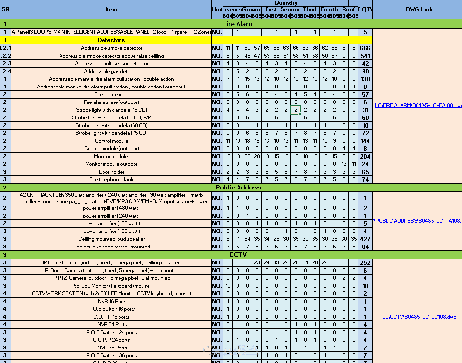Viewport: 462px width, 363px height.
Task: Click the power amplifier (240 watt) item
Action: pyautogui.click(x=111, y=216)
